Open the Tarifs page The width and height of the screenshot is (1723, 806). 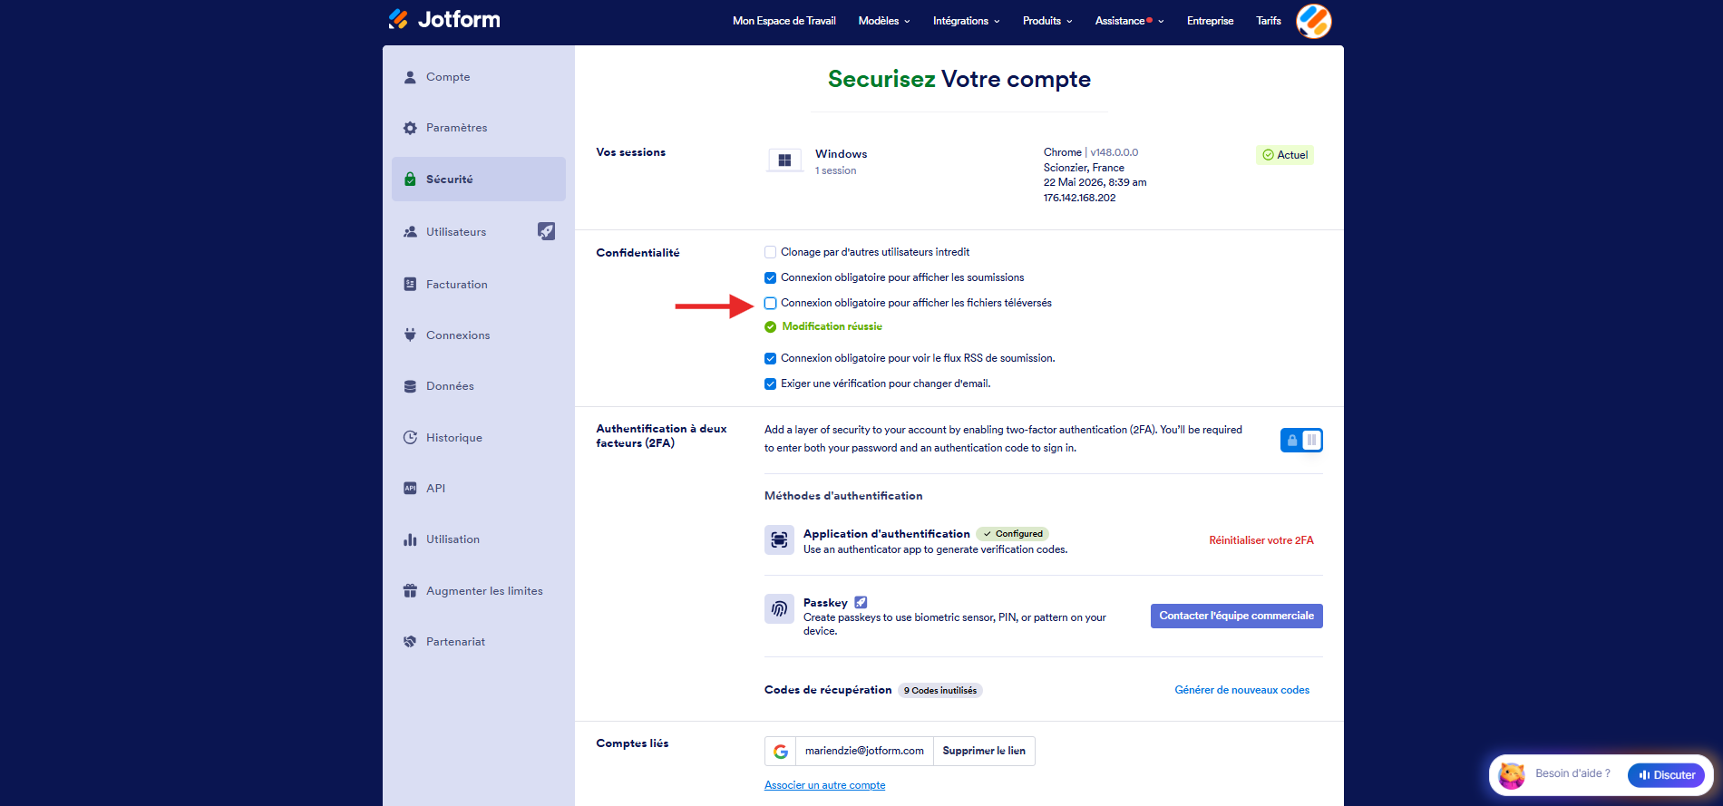[1269, 21]
